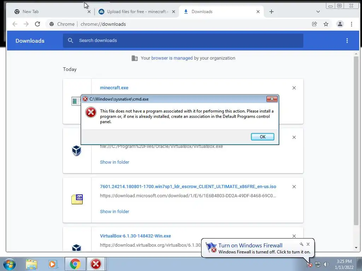Click the share page icon in address bar
This screenshot has height=271, width=362.
click(314, 24)
